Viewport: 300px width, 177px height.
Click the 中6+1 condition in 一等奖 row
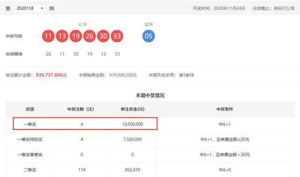point(225,124)
